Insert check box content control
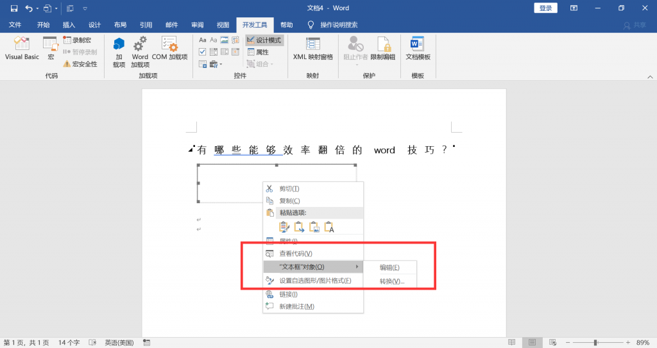Image resolution: width=657 pixels, height=348 pixels. point(202,52)
